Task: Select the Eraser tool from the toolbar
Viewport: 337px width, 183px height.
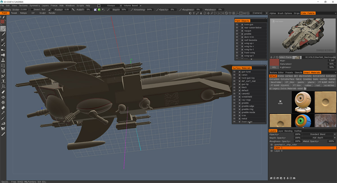Action: click(3, 92)
